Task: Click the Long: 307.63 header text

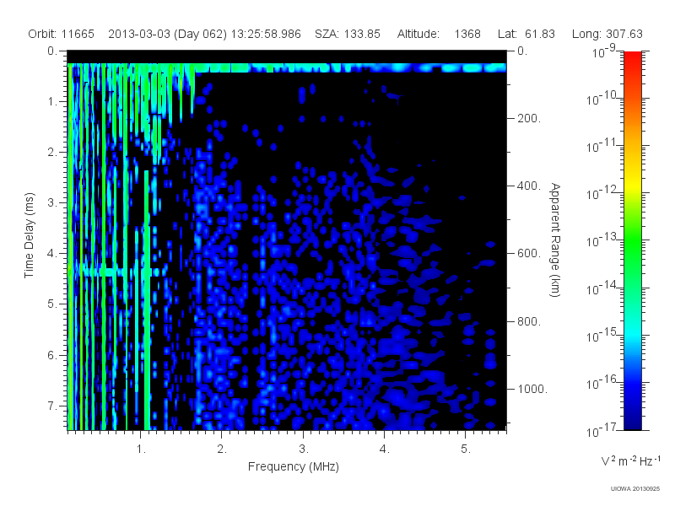Action: [x=607, y=34]
